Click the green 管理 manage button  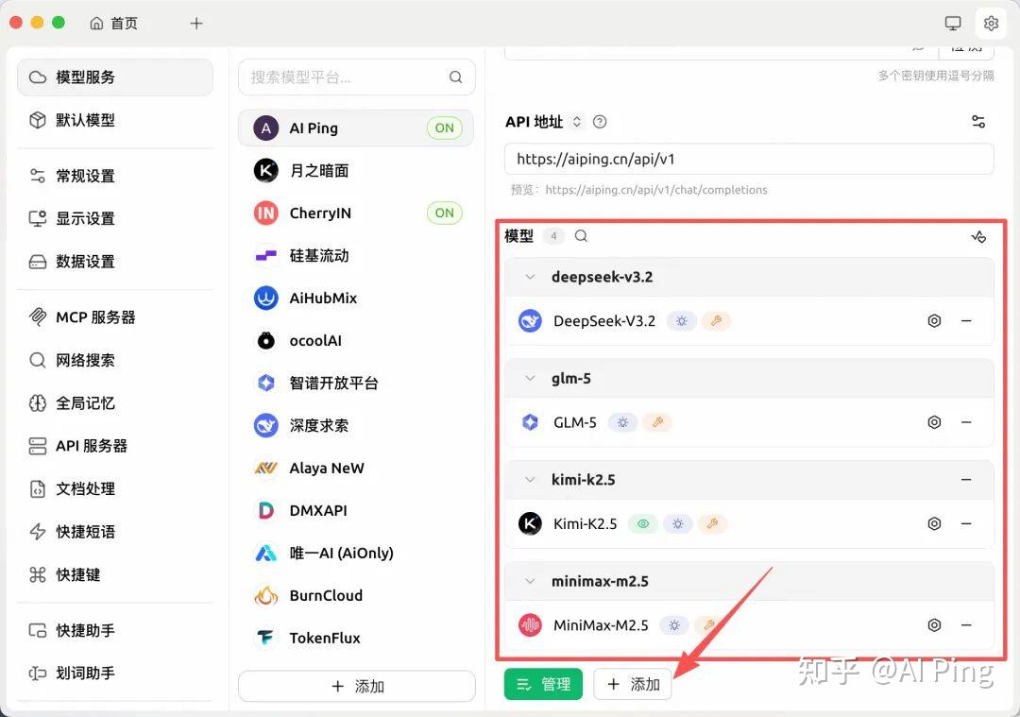point(543,685)
